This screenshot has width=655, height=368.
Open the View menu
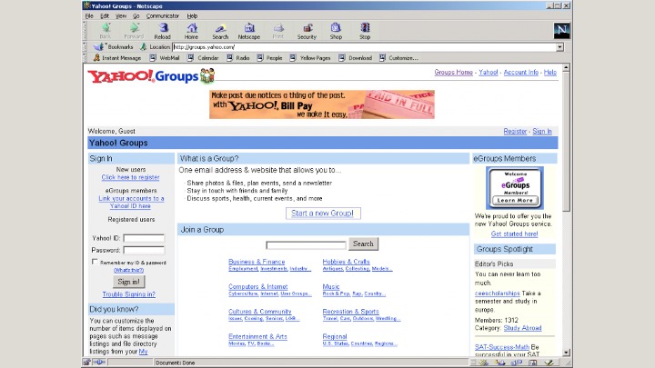coord(121,15)
